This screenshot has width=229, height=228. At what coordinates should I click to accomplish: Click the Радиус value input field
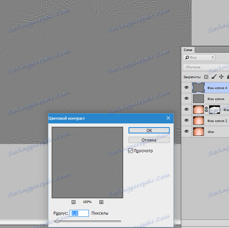79,213
